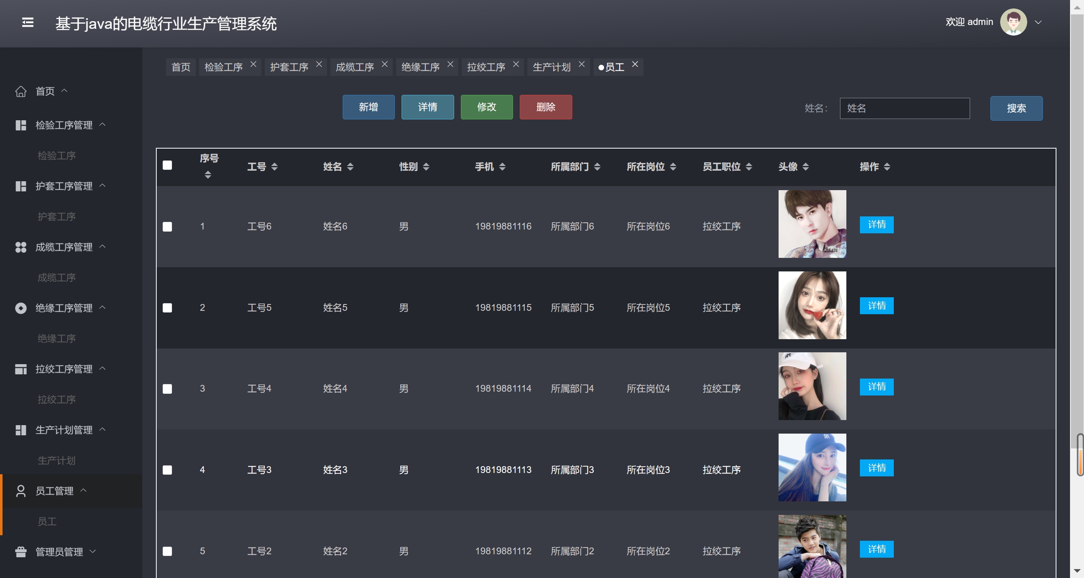Close the 绝缘工序 tab
1084x578 pixels.
pyautogui.click(x=450, y=64)
